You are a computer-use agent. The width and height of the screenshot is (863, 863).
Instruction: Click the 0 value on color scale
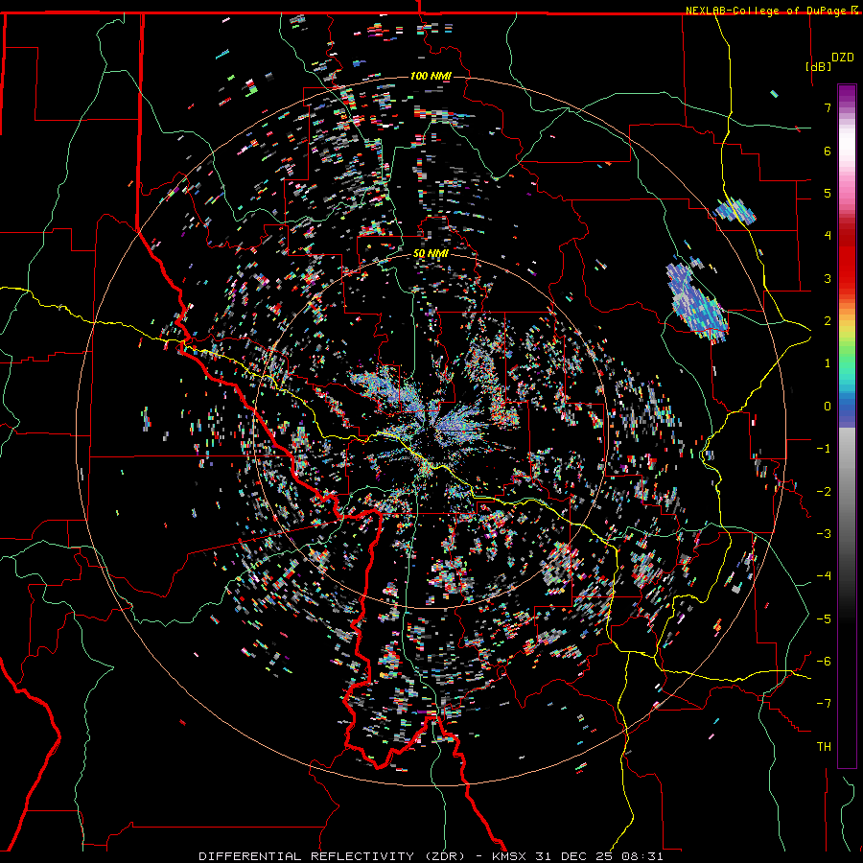(827, 407)
